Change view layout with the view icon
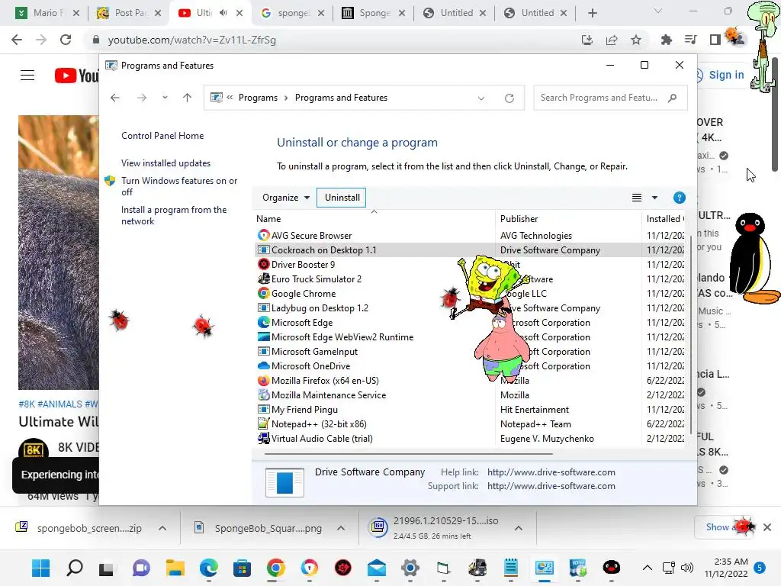 [x=637, y=198]
